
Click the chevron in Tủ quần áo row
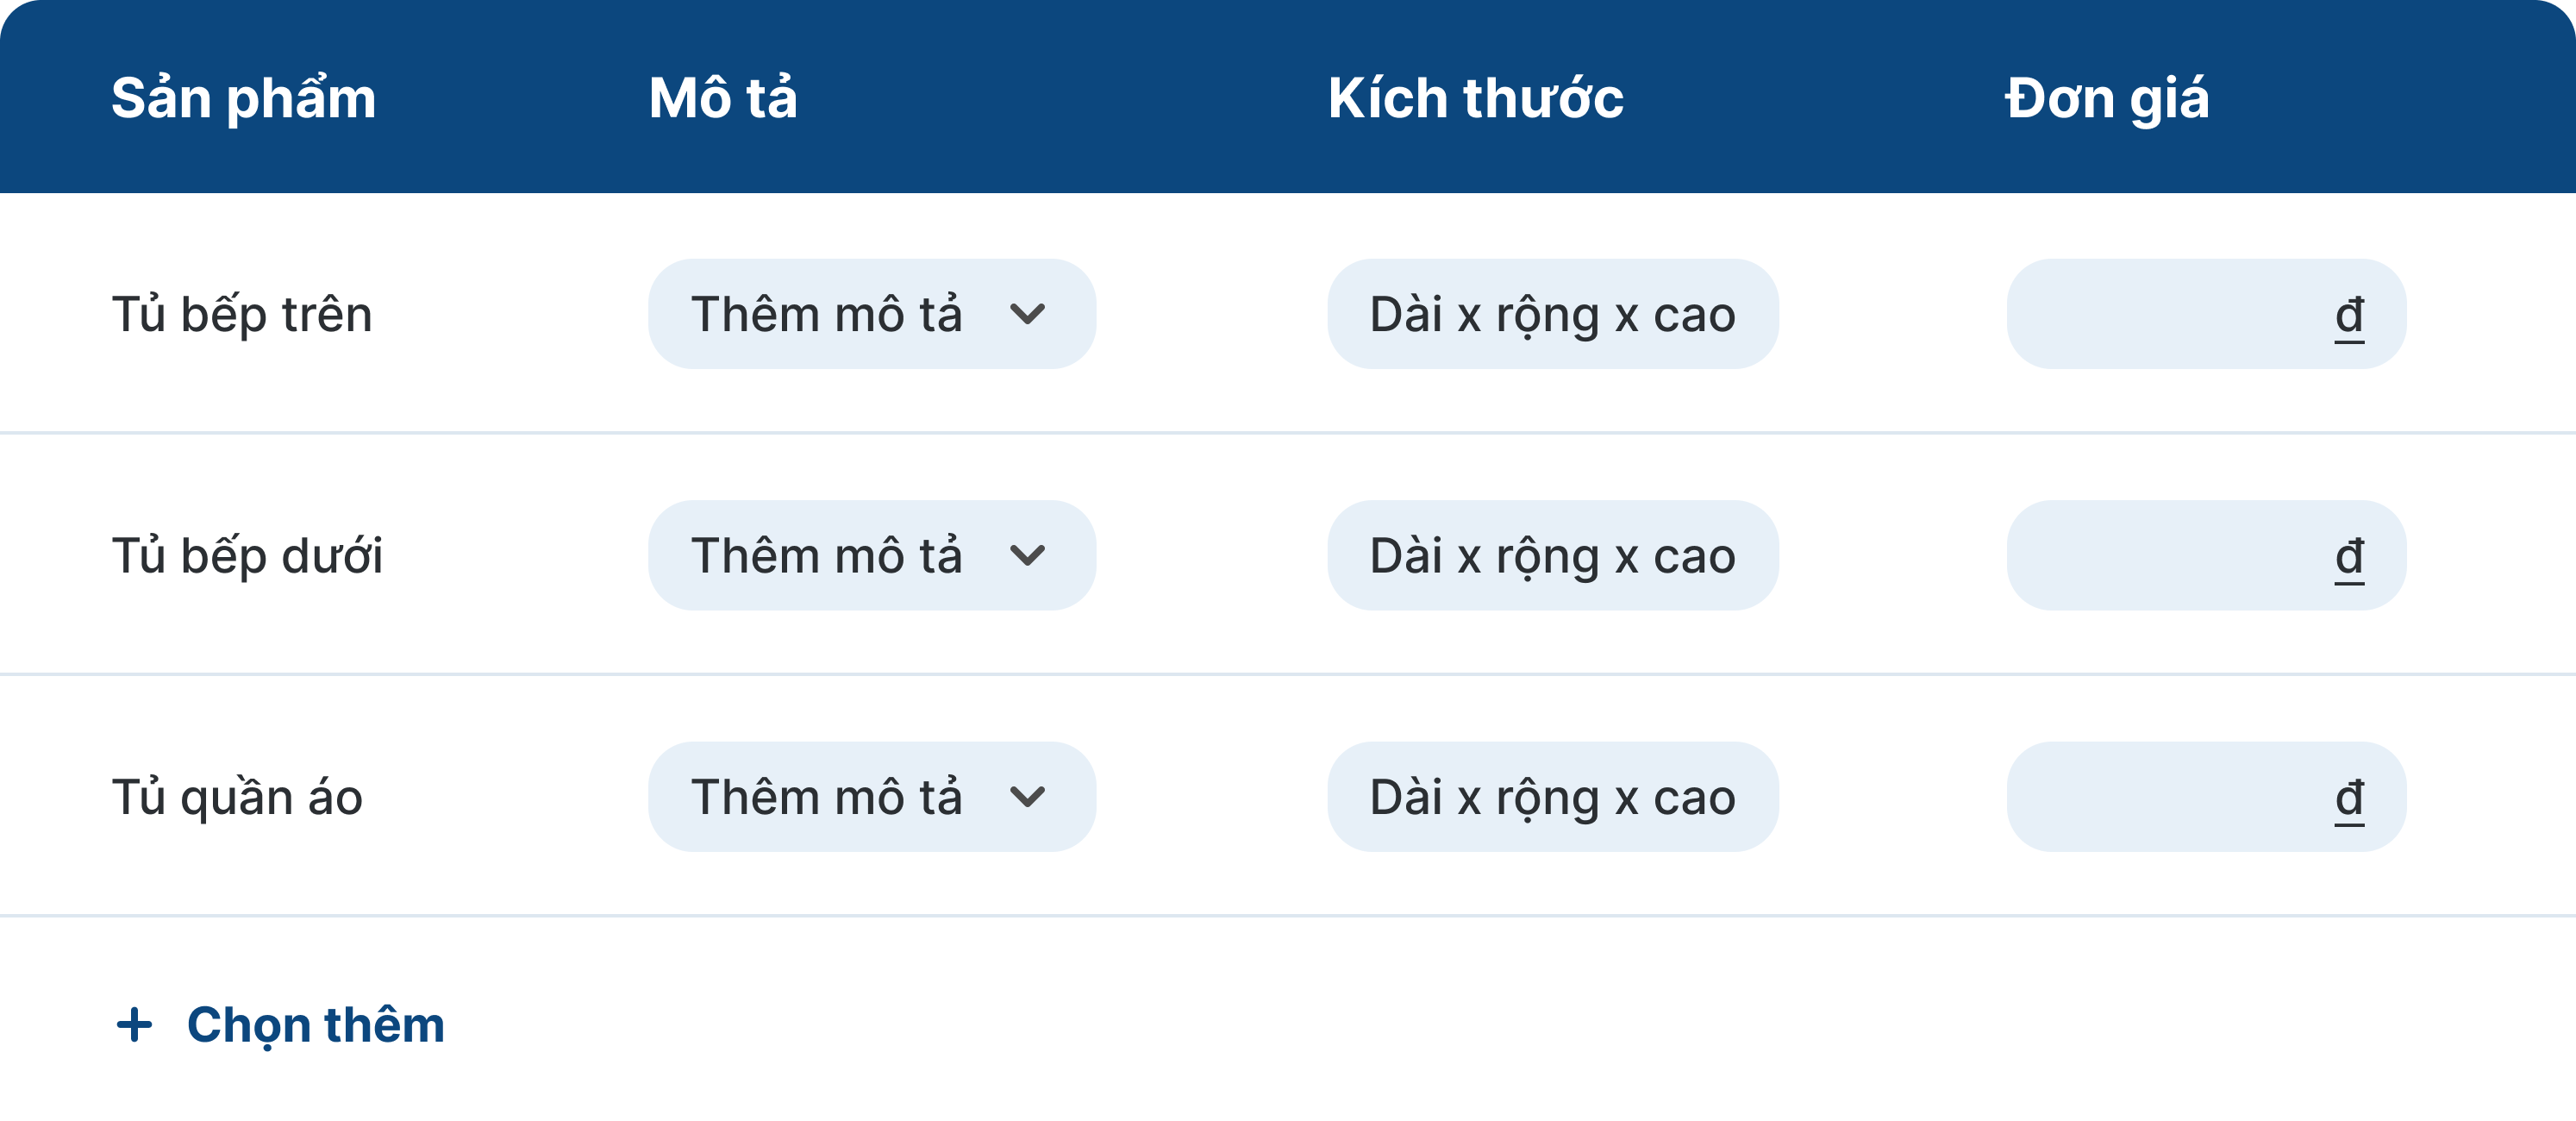tap(1027, 797)
